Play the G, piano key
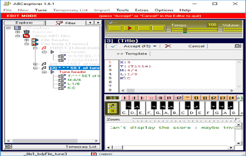The width and height of the screenshot is (246, 156). 158,112
